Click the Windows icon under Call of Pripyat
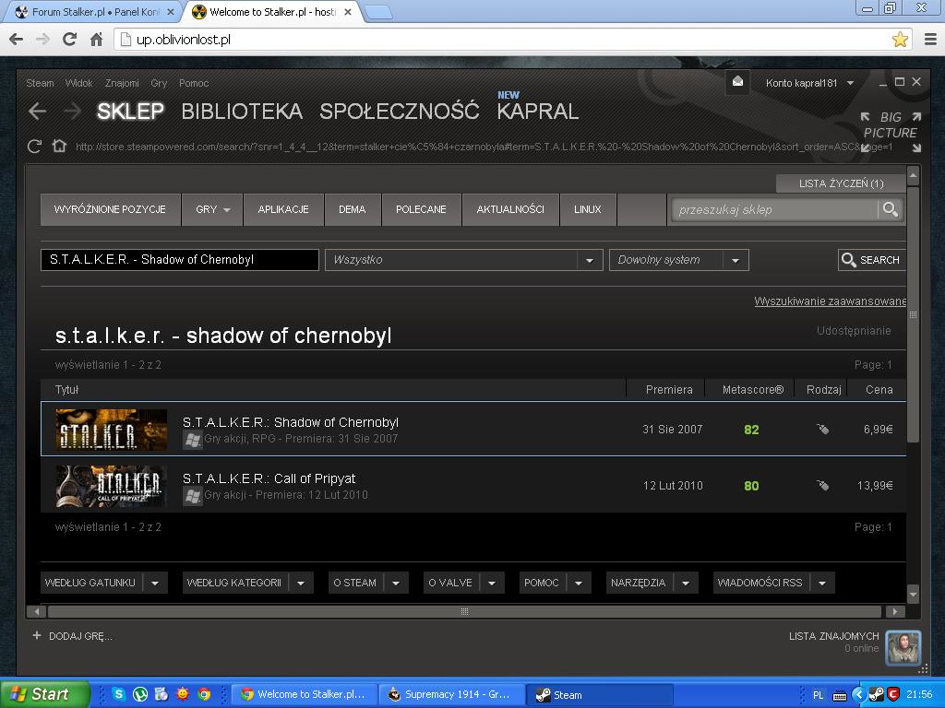This screenshot has width=945, height=708. tap(192, 496)
